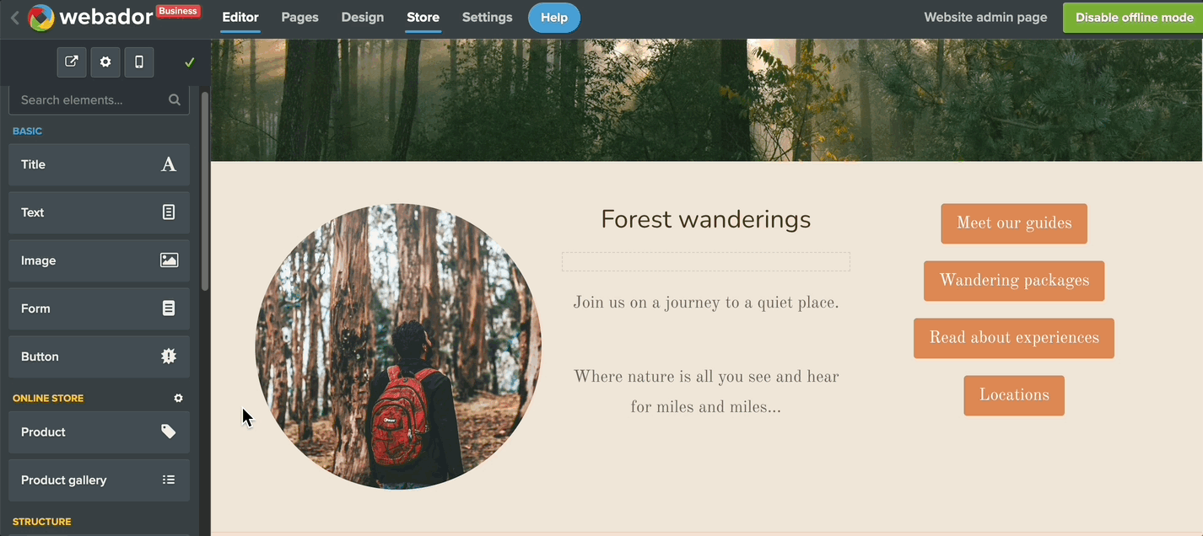Image resolution: width=1203 pixels, height=536 pixels.
Task: Switch to mobile view icon
Action: 139,62
